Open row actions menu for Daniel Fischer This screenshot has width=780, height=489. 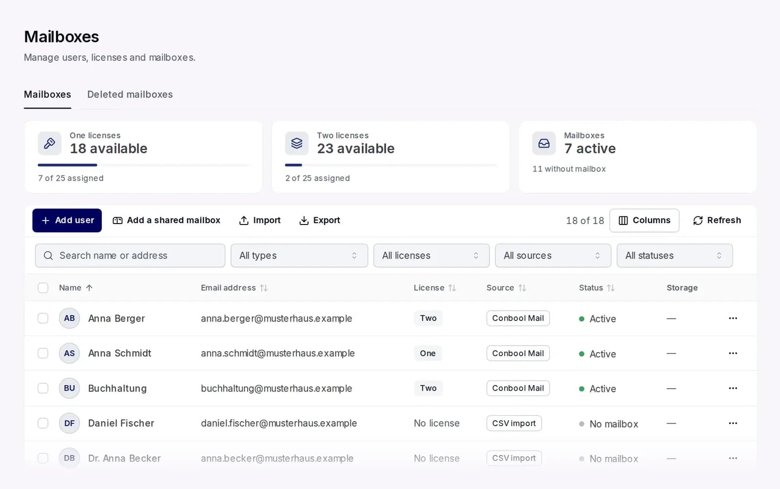point(733,423)
